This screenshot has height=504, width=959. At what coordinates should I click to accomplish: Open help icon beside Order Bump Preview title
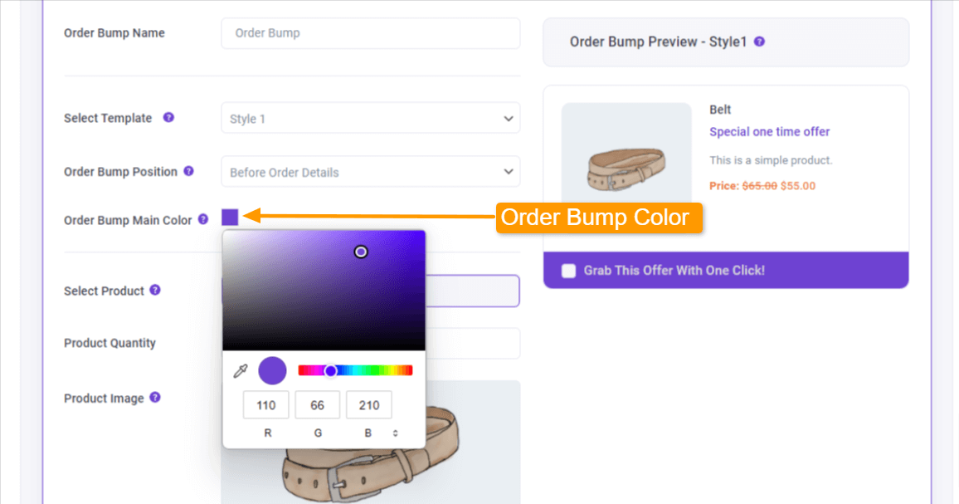[760, 42]
